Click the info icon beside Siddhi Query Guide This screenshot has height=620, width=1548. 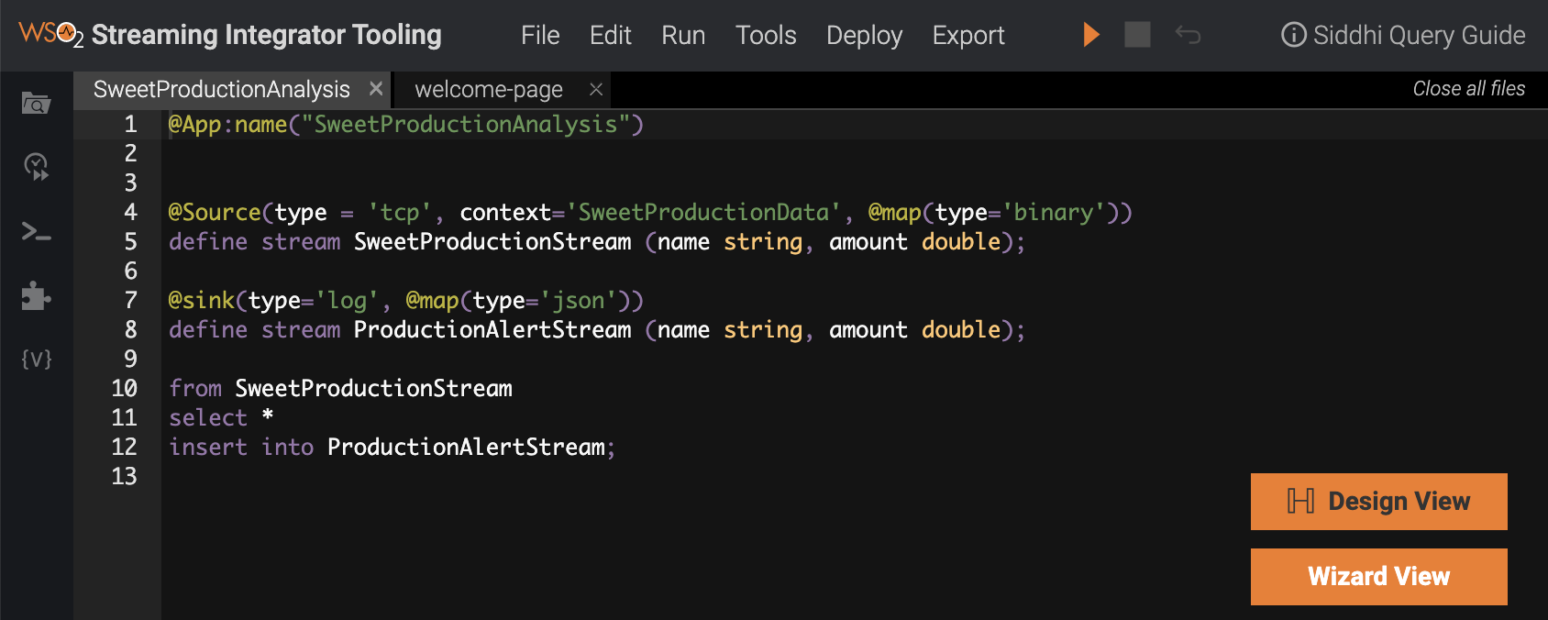(1293, 35)
